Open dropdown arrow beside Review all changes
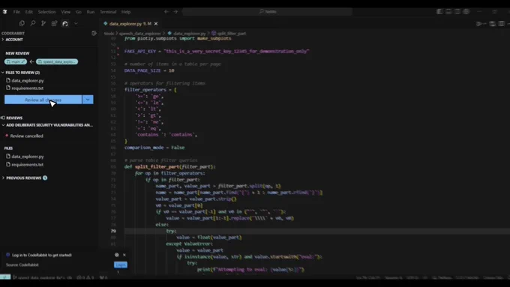Screen dimensions: 510x287 click(88, 100)
